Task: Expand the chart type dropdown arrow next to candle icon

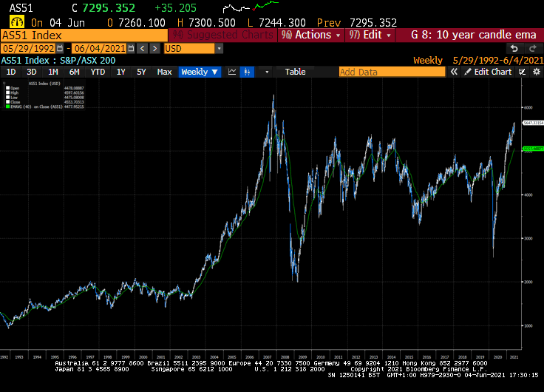Action: click(x=267, y=72)
